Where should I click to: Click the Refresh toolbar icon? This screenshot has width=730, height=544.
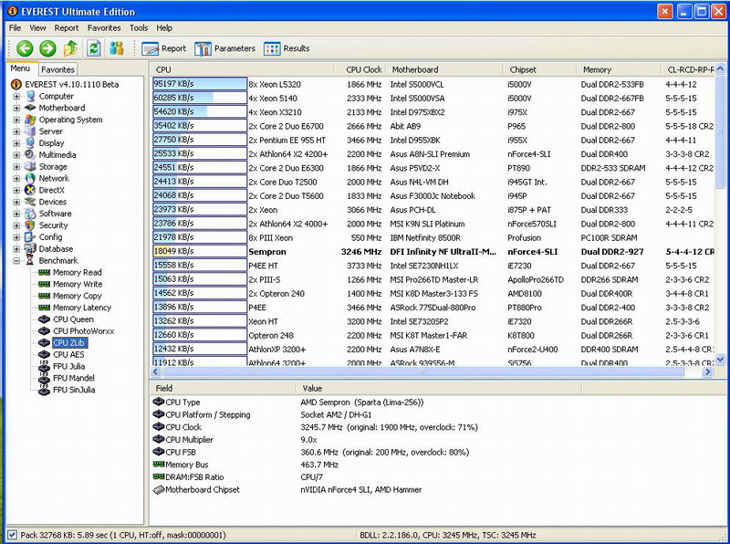pos(94,48)
